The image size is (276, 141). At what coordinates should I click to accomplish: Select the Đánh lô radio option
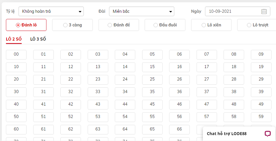(26, 25)
